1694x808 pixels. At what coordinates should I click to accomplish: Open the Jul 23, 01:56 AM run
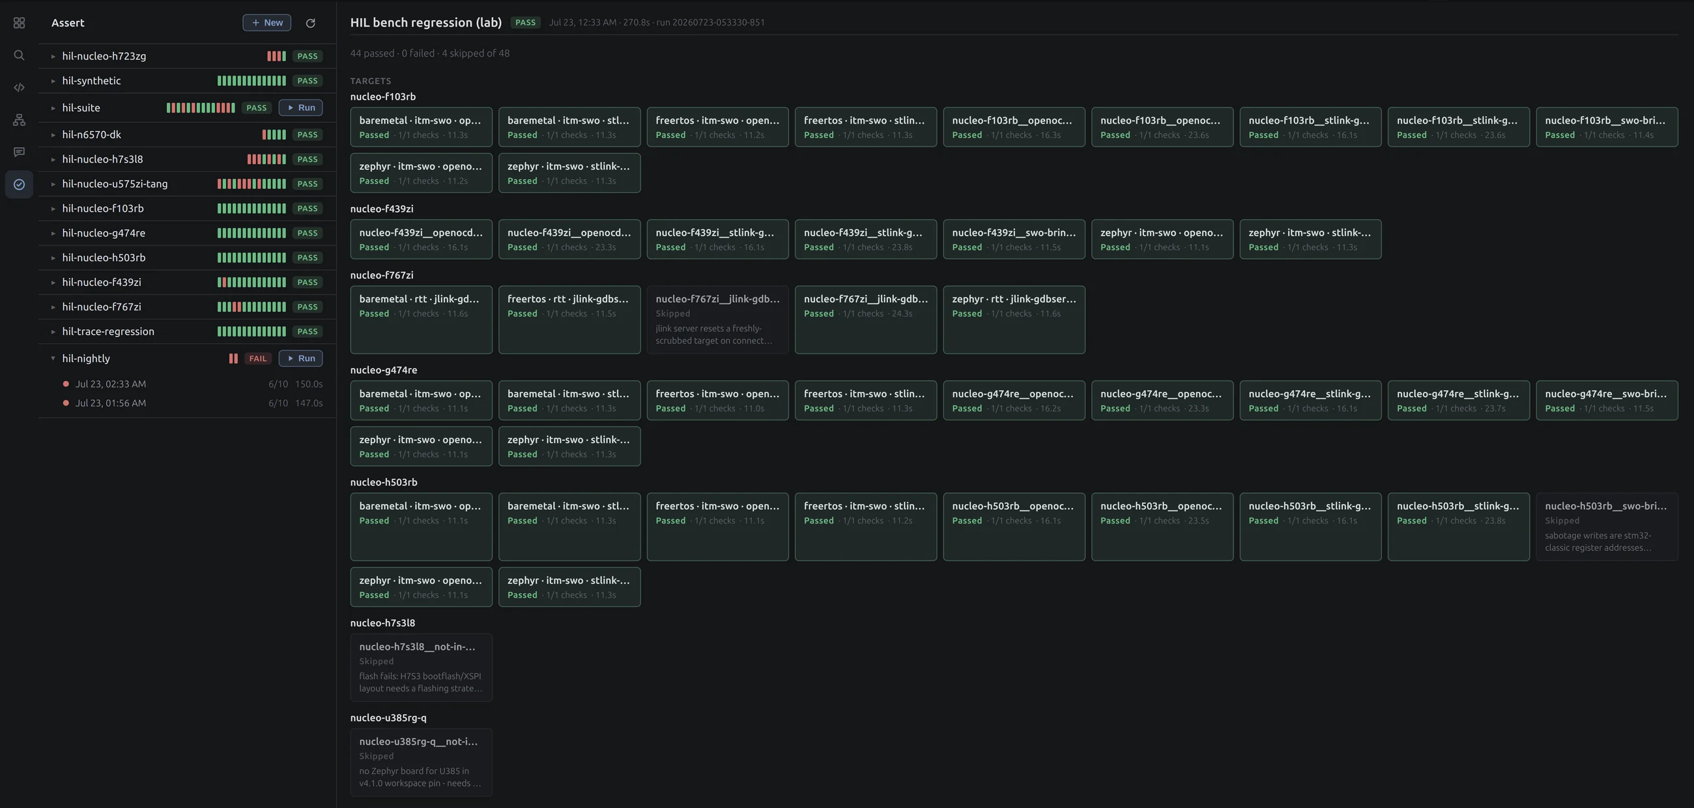pyautogui.click(x=188, y=403)
